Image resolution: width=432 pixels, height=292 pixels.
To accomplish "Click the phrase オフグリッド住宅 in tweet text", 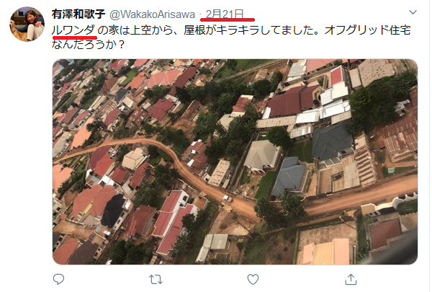I will click(x=368, y=30).
